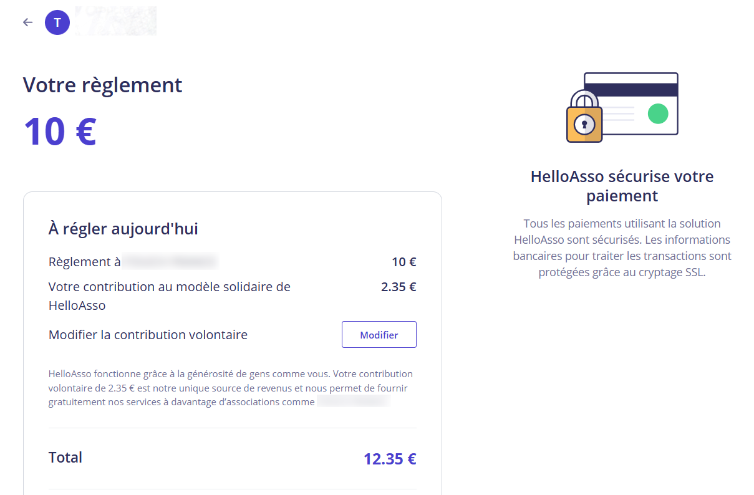Image resolution: width=754 pixels, height=495 pixels.
Task: Modify the voluntary contribution with Modifier button
Action: (x=379, y=335)
